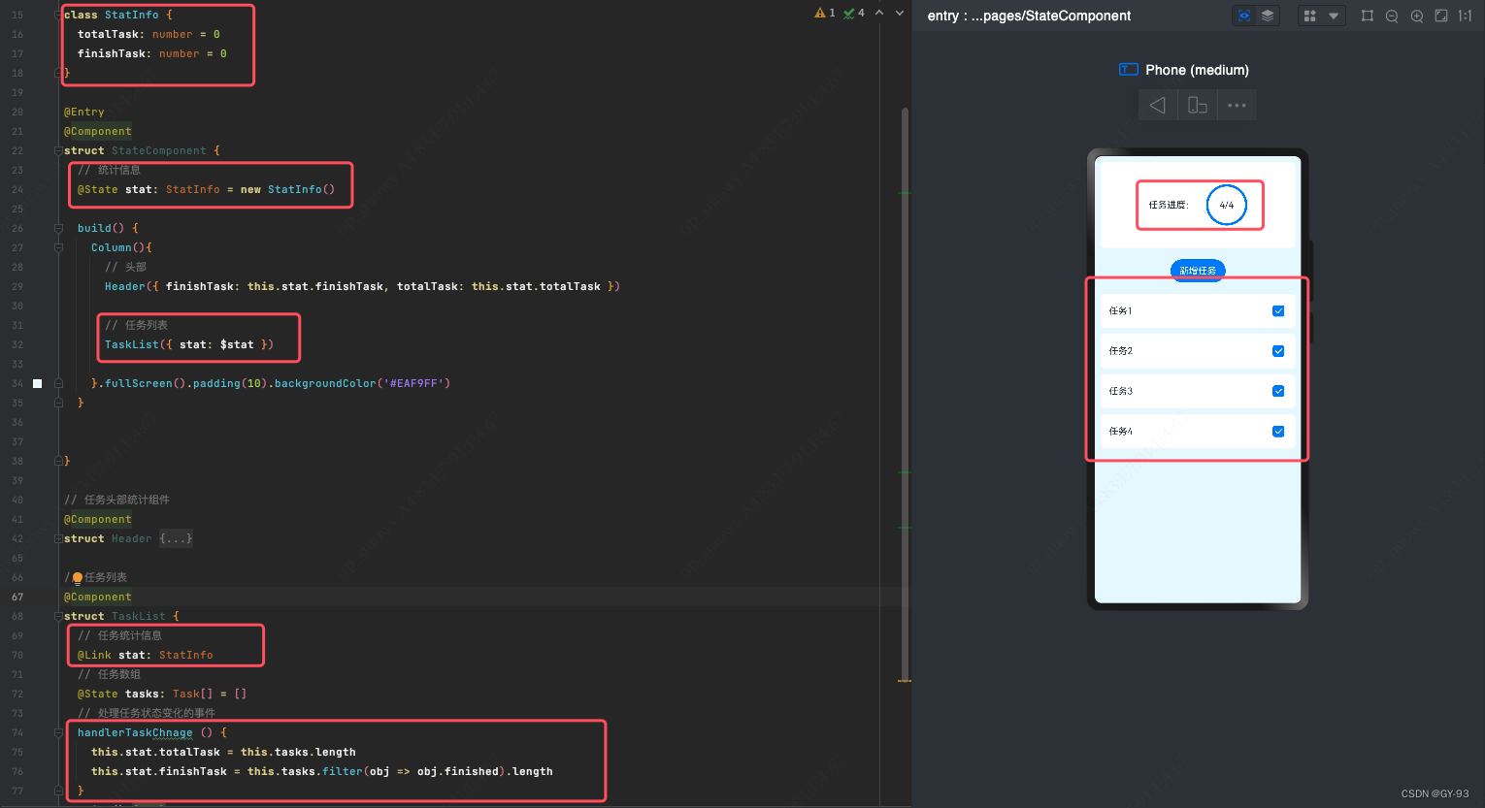Click the editor vertical scrollbar thumb

[x=906, y=393]
